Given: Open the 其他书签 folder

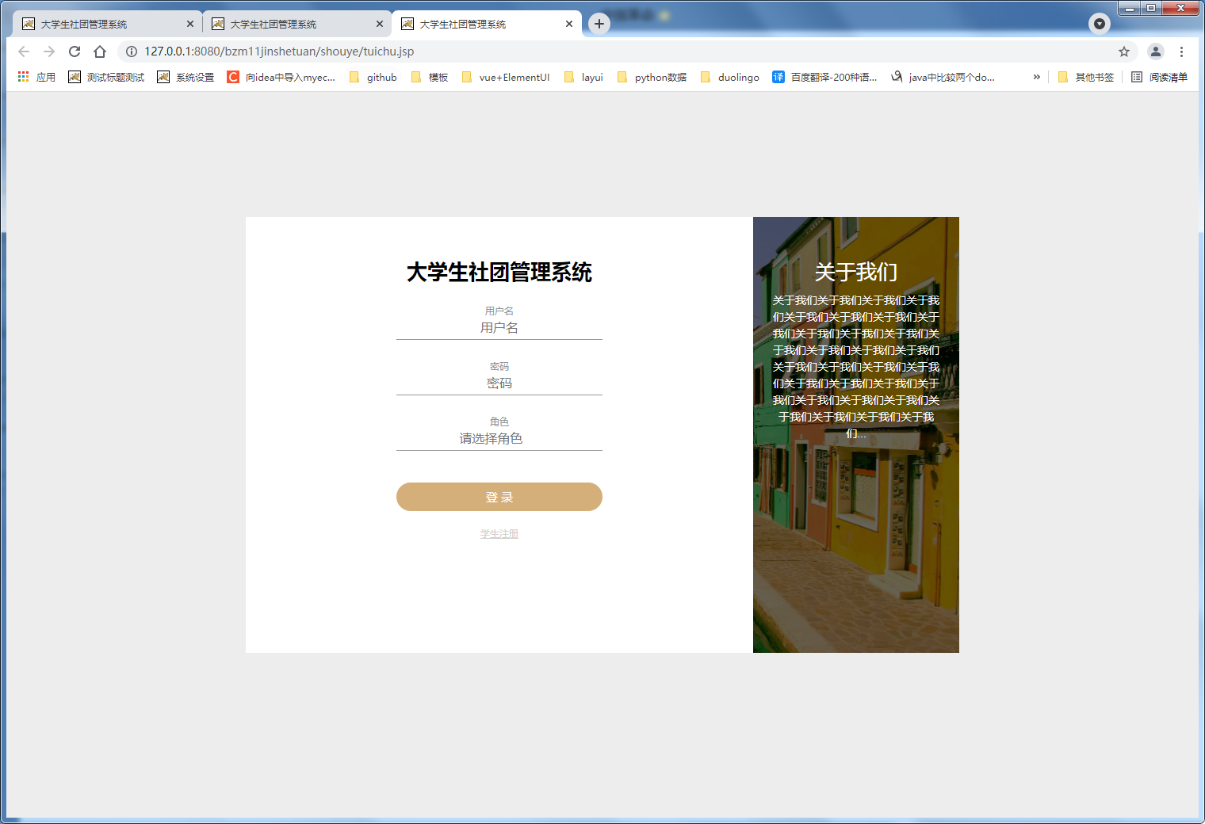Looking at the screenshot, I should pos(1086,77).
